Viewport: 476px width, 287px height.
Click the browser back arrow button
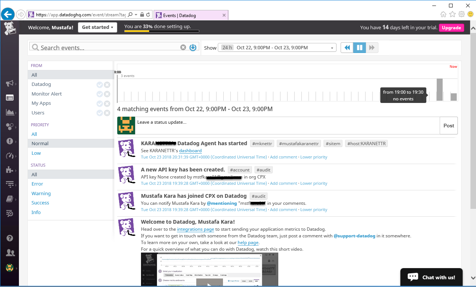coord(8,14)
